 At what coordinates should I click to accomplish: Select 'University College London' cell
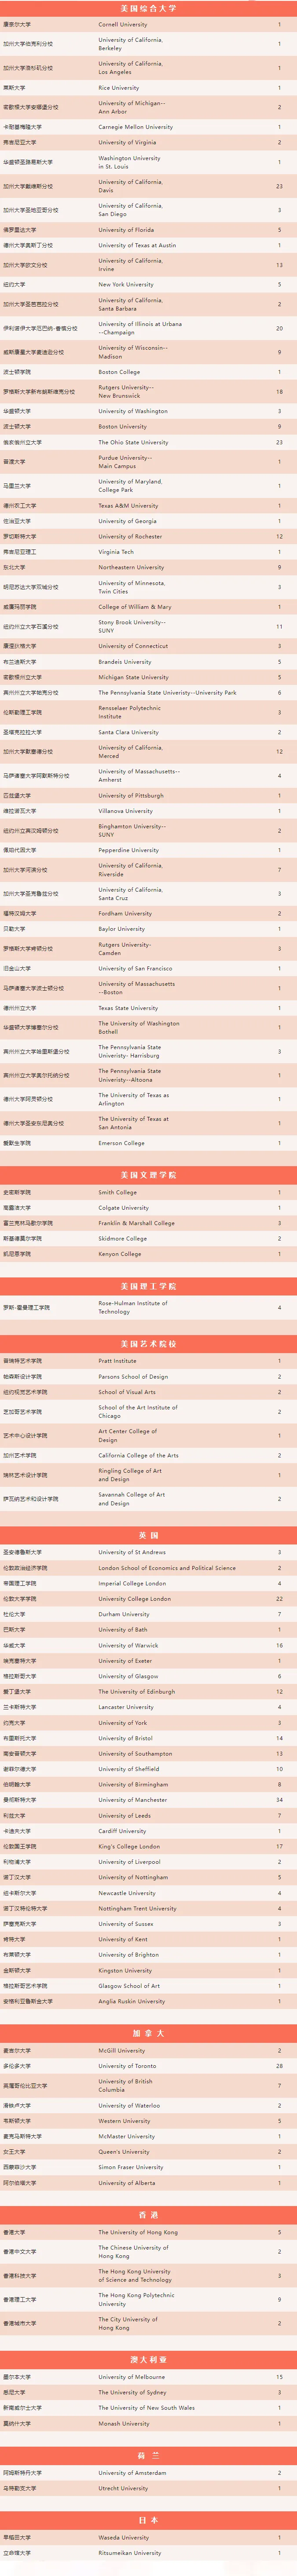[x=134, y=1599]
